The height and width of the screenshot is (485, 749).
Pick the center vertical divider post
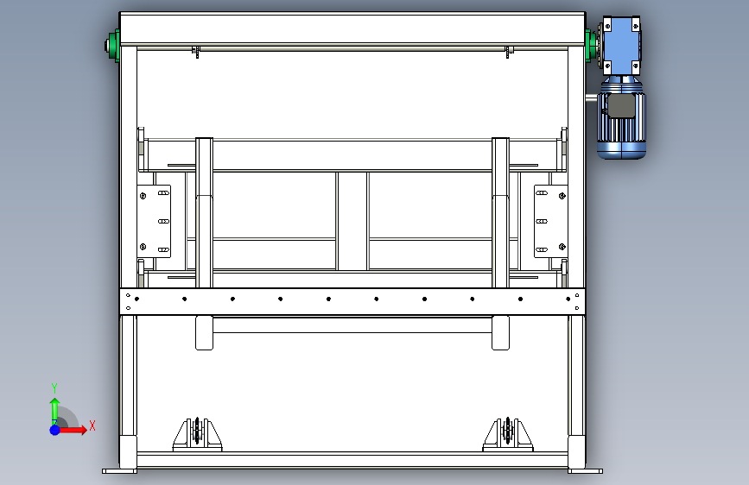352,221
